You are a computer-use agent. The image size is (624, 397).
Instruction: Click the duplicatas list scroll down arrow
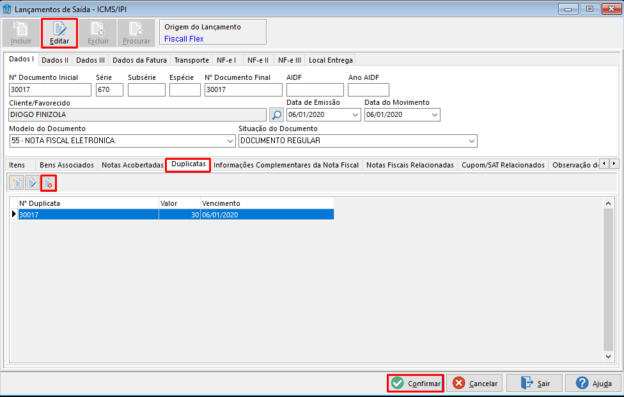click(608, 357)
